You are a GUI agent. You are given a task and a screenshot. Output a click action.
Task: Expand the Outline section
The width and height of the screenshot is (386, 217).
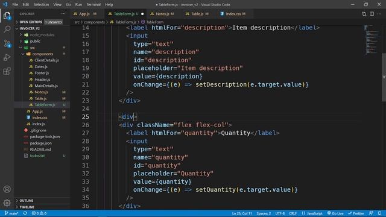[x=42, y=201]
